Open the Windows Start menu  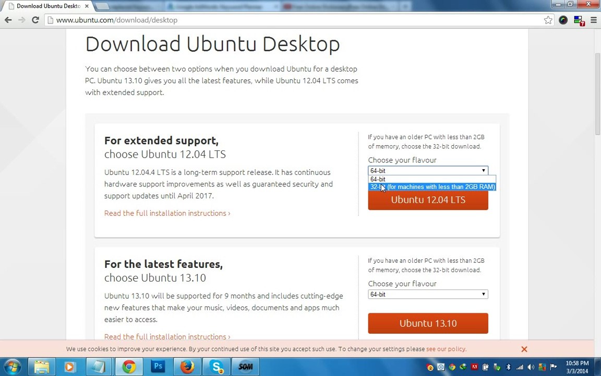[13, 367]
